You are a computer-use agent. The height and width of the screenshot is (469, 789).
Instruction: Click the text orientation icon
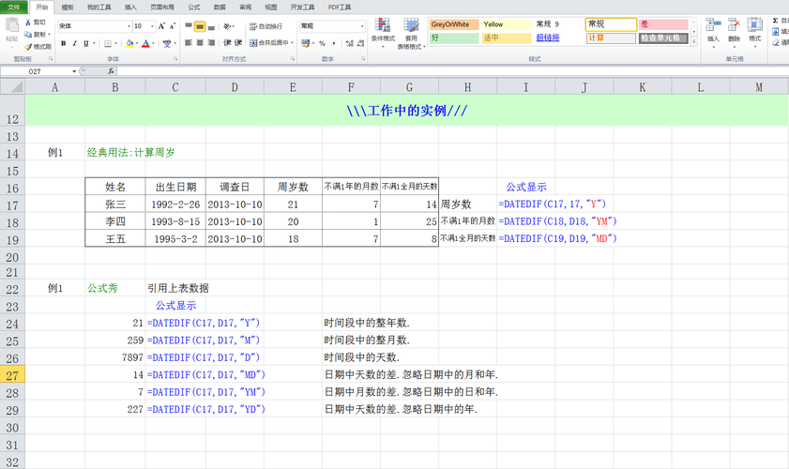tap(227, 26)
